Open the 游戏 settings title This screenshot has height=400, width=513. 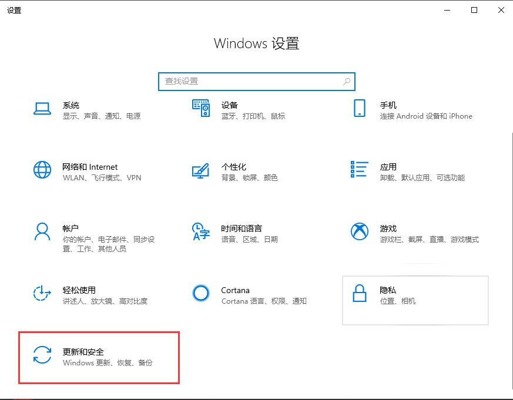pyautogui.click(x=388, y=228)
